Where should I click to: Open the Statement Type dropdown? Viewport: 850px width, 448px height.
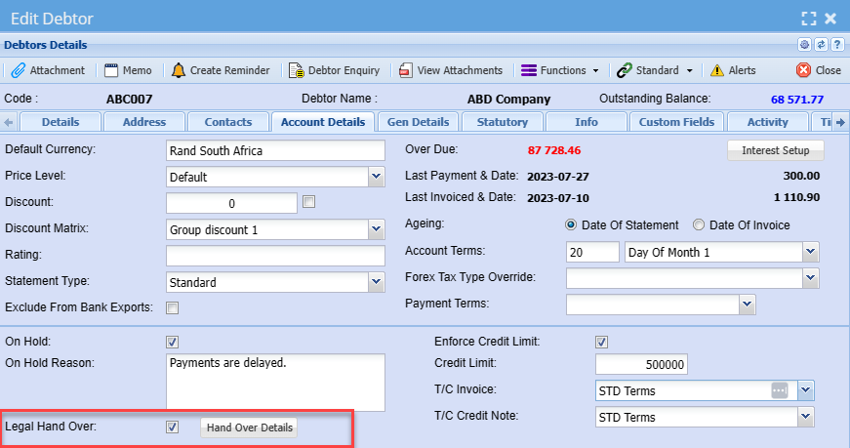click(x=377, y=282)
